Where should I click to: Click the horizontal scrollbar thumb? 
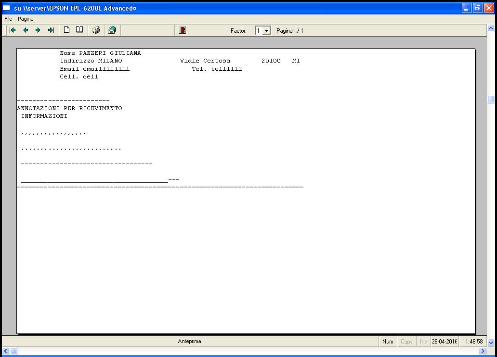14,351
